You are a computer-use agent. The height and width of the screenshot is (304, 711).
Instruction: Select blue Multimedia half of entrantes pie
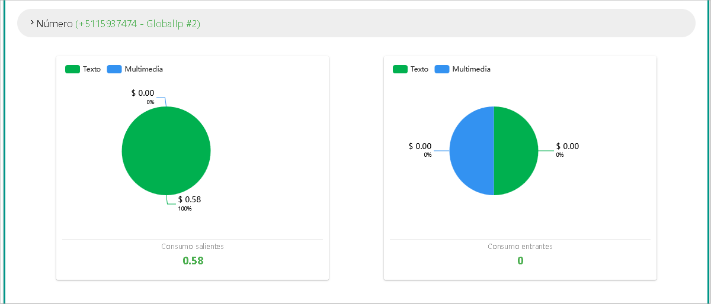[x=472, y=151]
